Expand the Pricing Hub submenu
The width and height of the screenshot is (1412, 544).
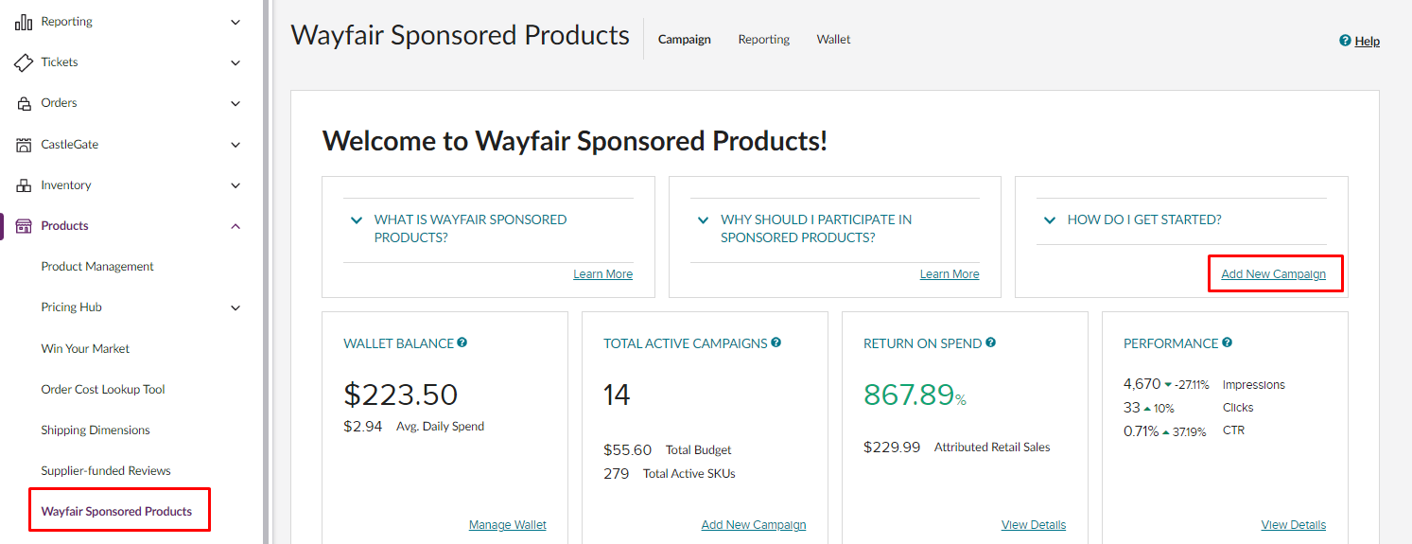pyautogui.click(x=235, y=307)
